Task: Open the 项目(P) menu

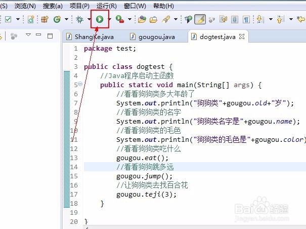Action: pos(79,6)
